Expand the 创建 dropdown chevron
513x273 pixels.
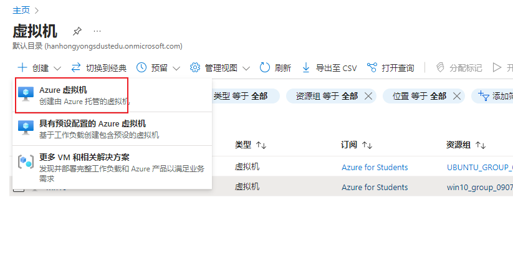57,69
